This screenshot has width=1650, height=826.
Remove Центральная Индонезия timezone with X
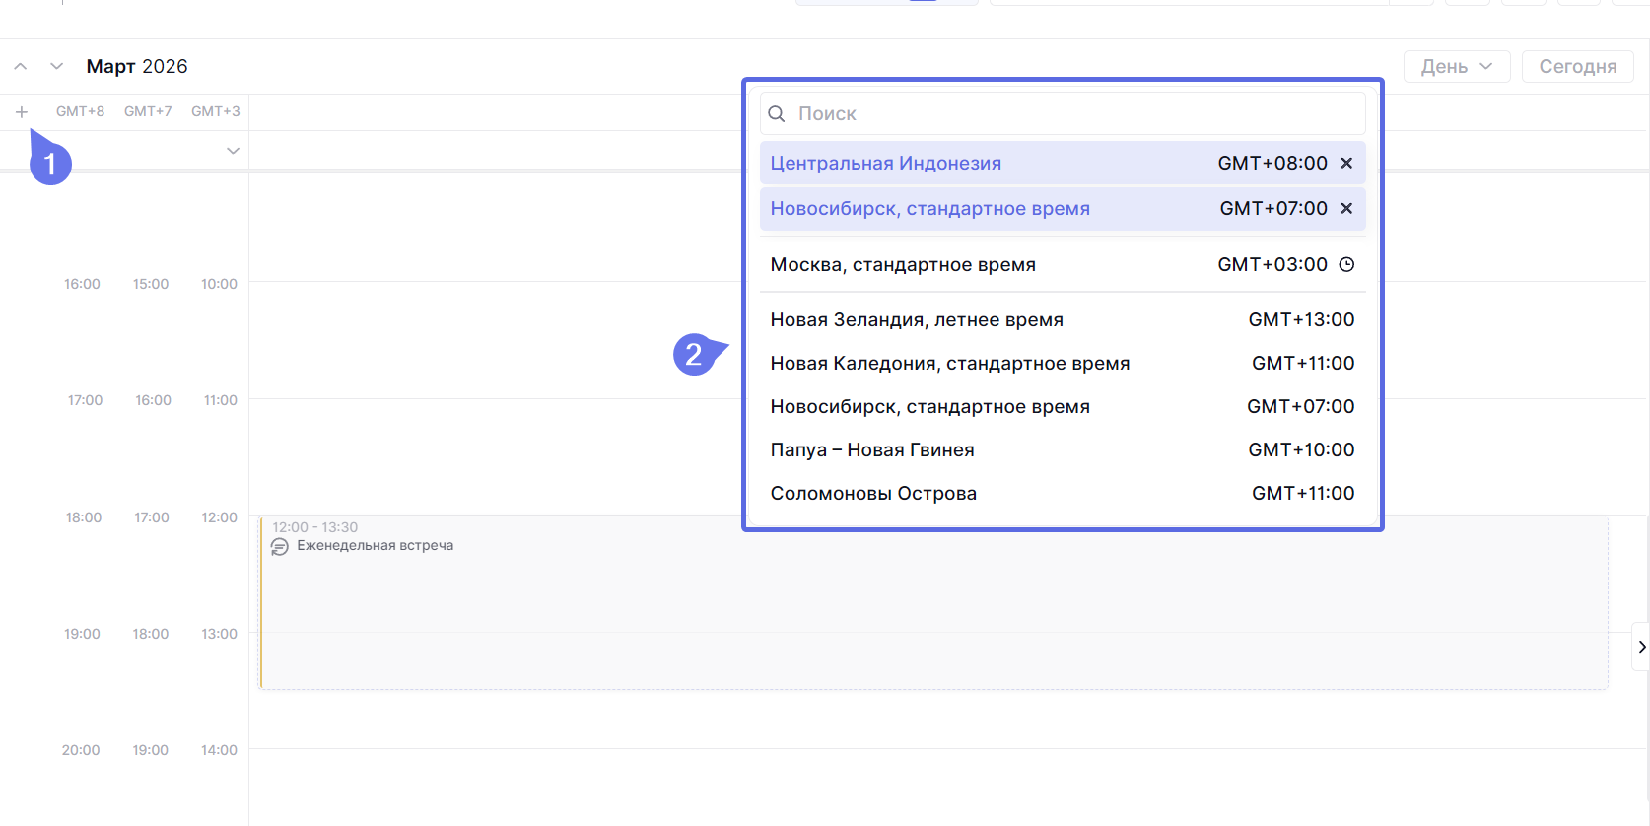coord(1346,164)
